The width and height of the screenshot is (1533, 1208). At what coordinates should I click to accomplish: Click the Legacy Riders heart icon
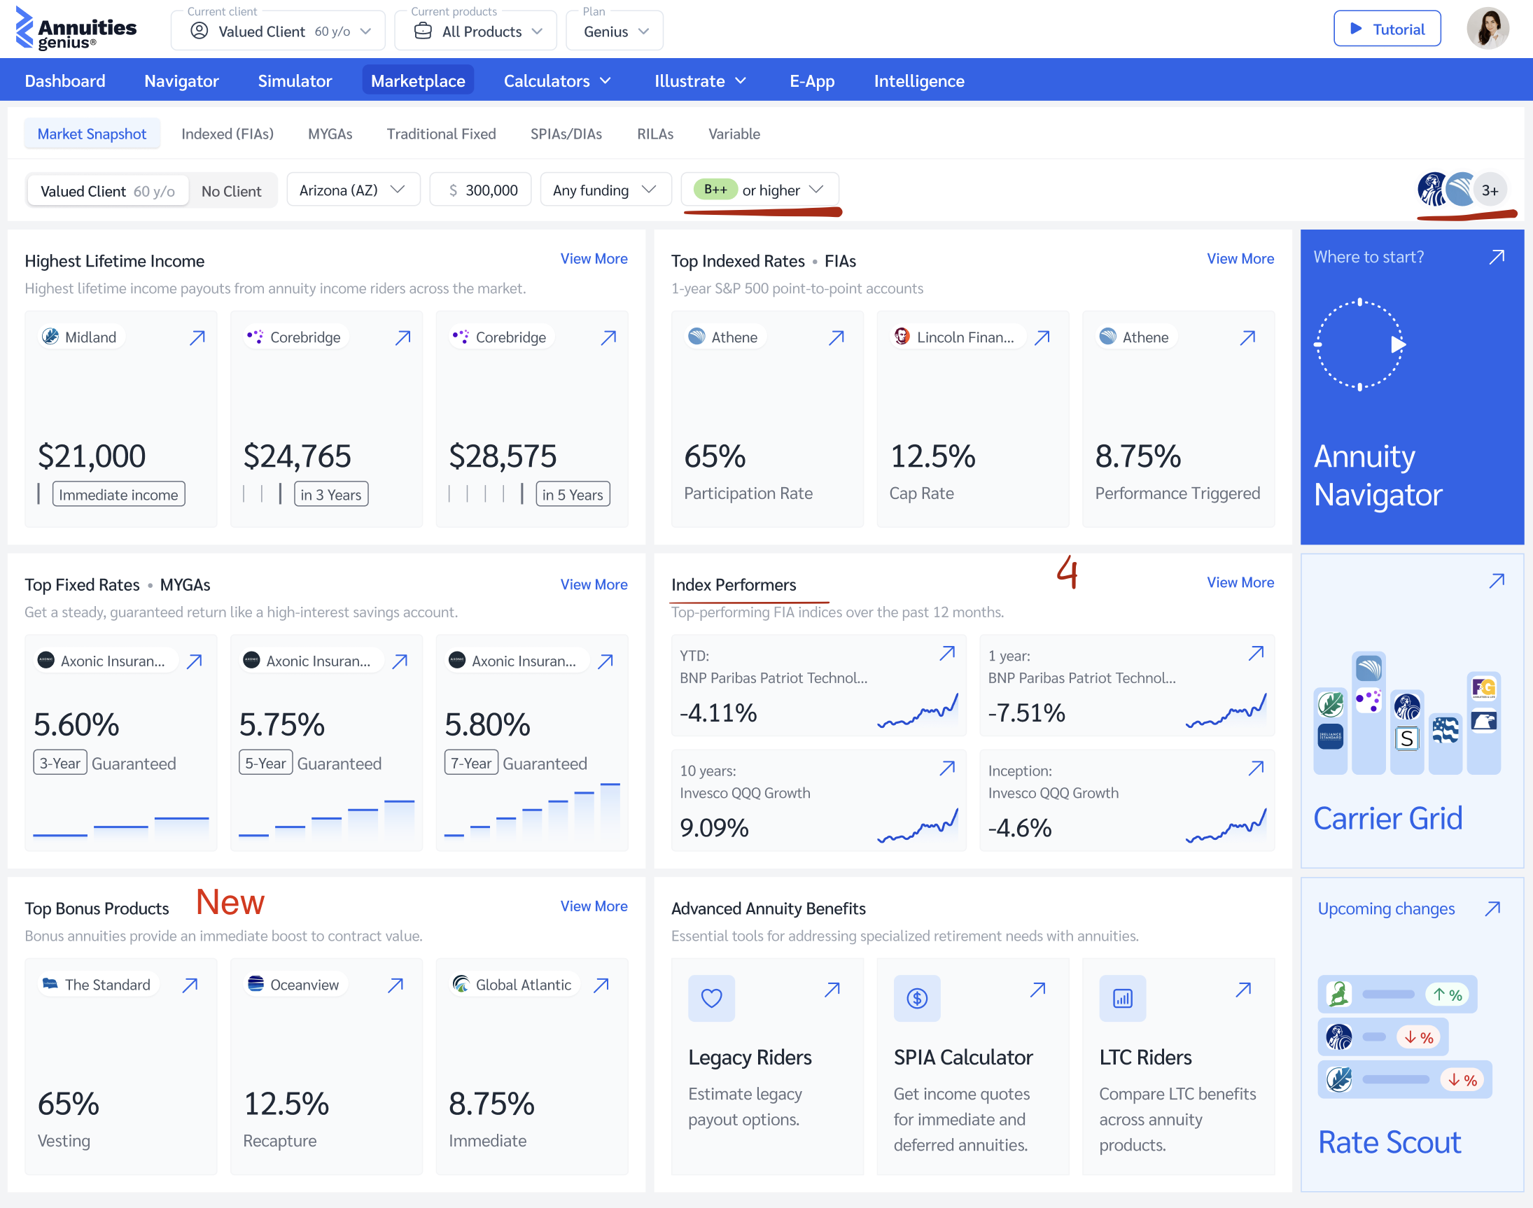point(712,998)
